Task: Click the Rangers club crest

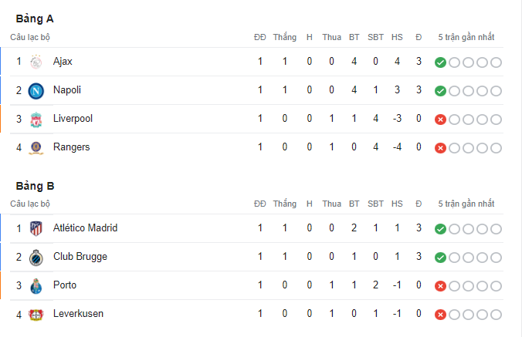Action: [x=36, y=148]
